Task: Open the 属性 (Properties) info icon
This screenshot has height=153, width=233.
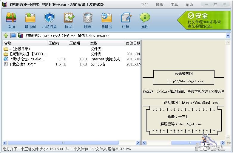Action: [145, 20]
